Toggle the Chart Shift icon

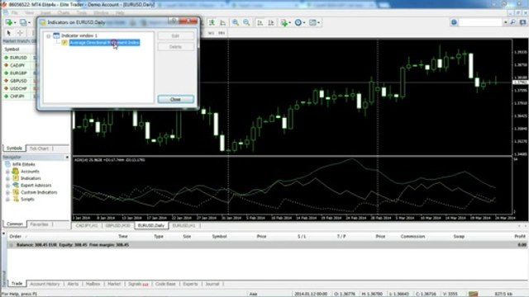click(x=271, y=22)
